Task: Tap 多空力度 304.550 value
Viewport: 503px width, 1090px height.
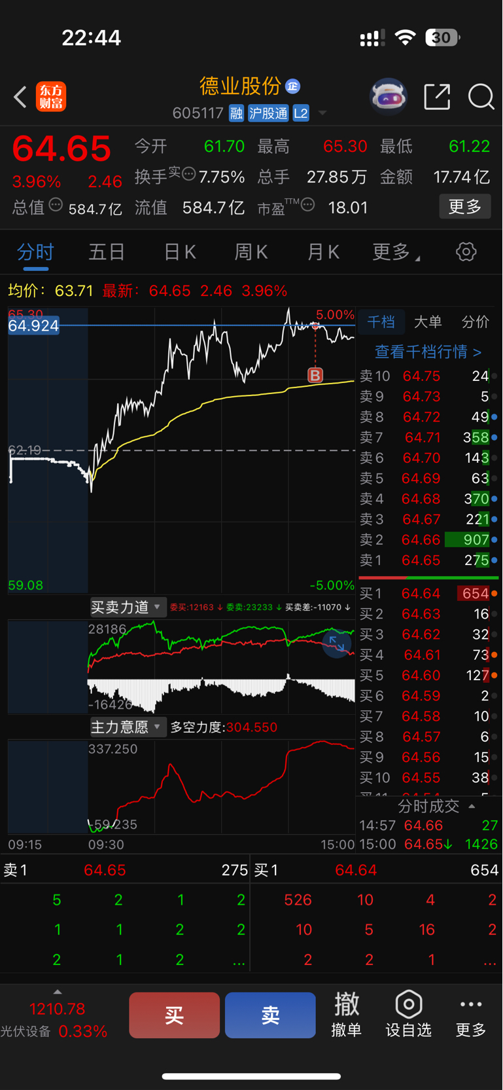Action: 224,727
